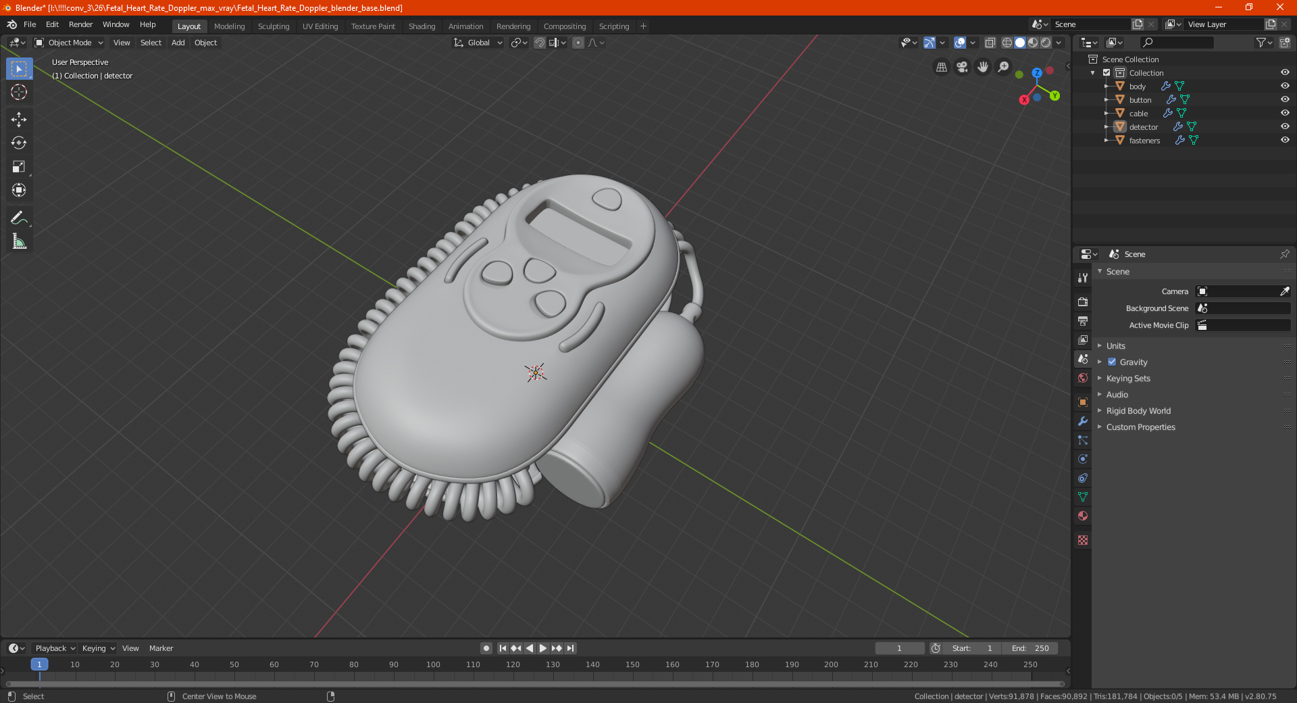Open the Render properties tab
1297x703 pixels.
tap(1083, 302)
